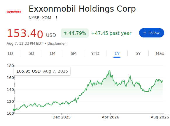Viewport: 170px width, 126px height.
Task: Click the 44.79% change badge
Action: [x=75, y=33]
